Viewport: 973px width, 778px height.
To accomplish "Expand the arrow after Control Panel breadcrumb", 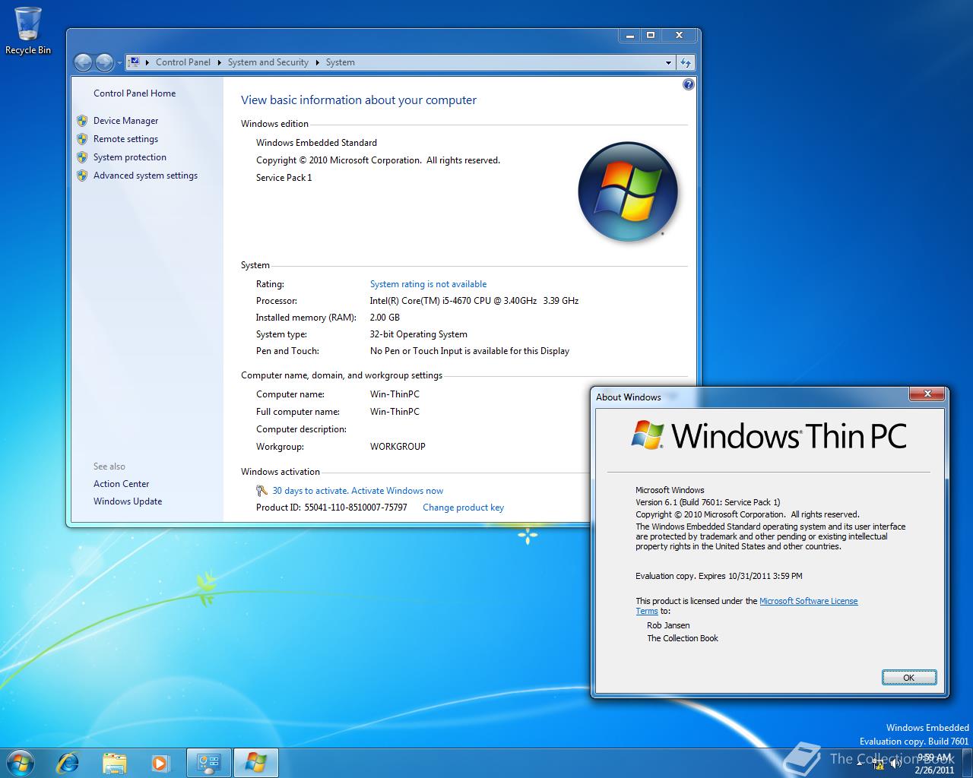I will (219, 62).
